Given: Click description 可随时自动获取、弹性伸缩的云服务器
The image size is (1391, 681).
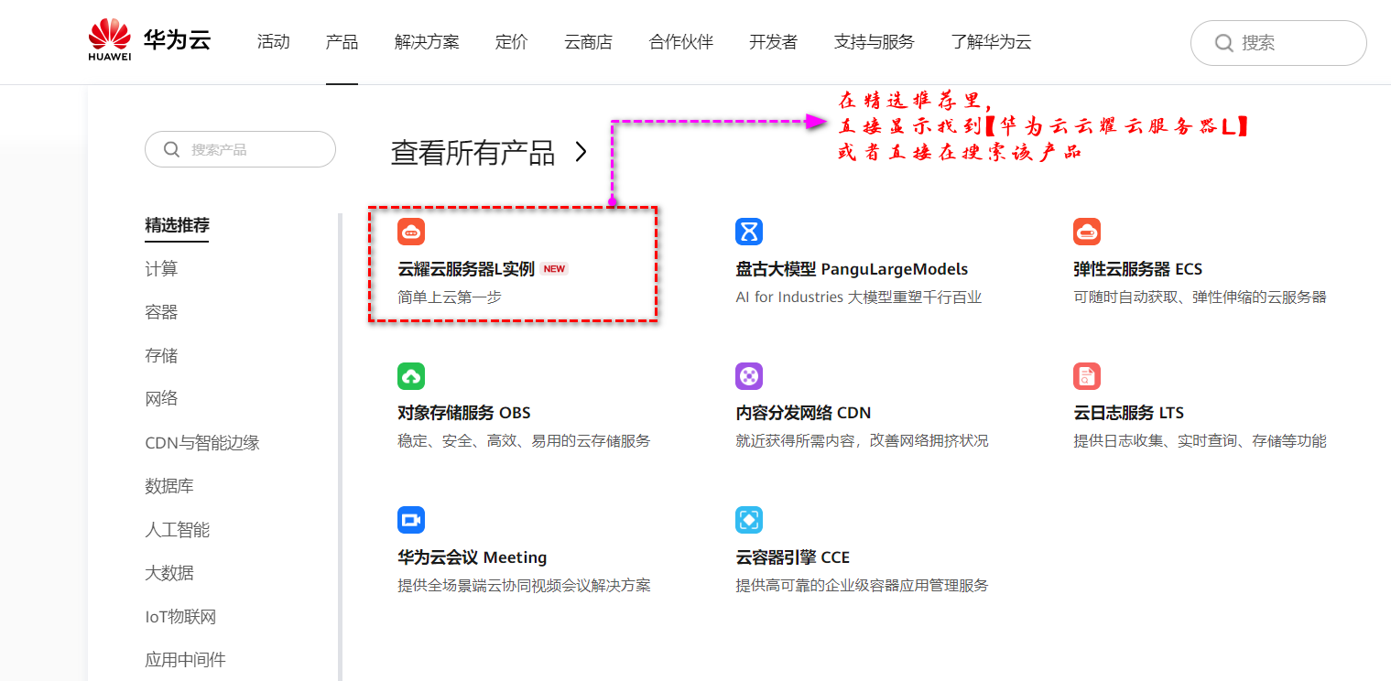Looking at the screenshot, I should tap(1200, 297).
